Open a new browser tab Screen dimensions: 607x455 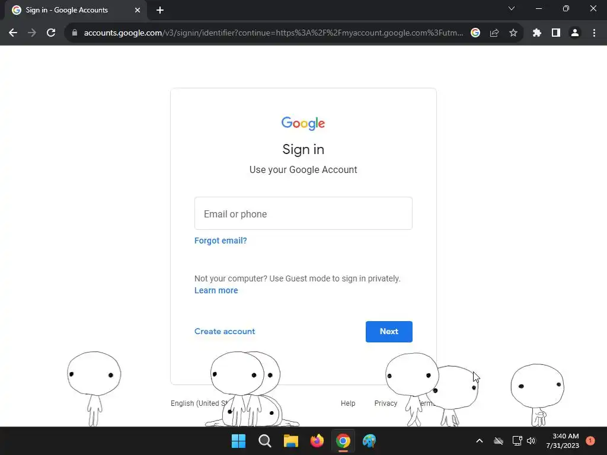click(160, 10)
